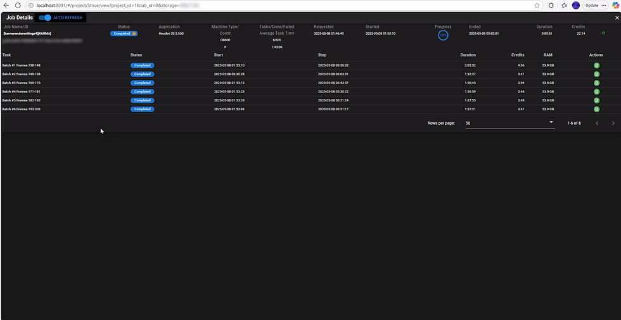The height and width of the screenshot is (320, 621).
Task: Select Batch #1 Frames 138-148 row name
Action: point(22,65)
